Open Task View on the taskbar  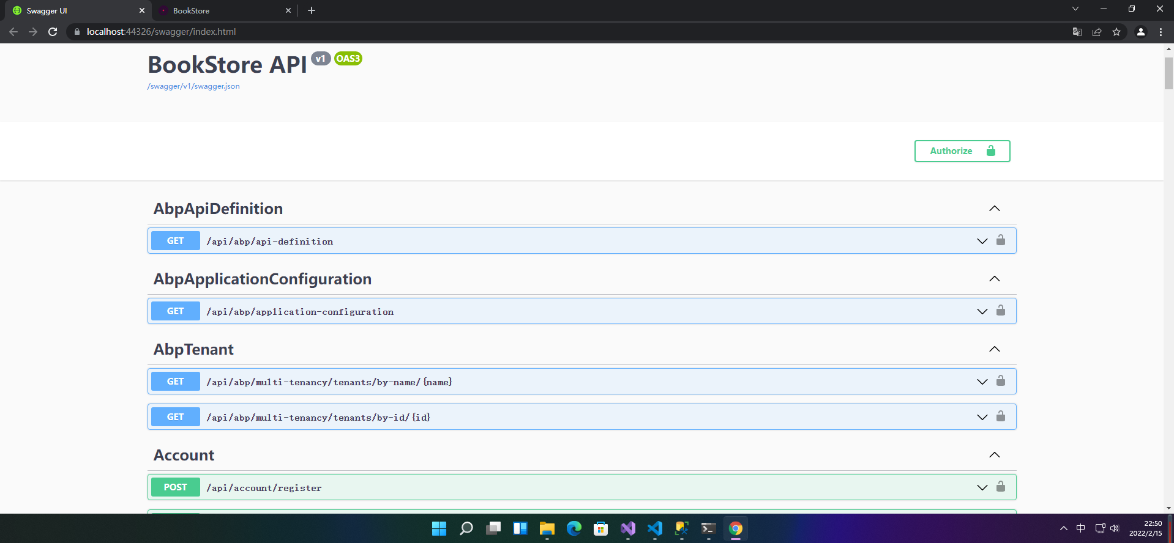pyautogui.click(x=493, y=528)
